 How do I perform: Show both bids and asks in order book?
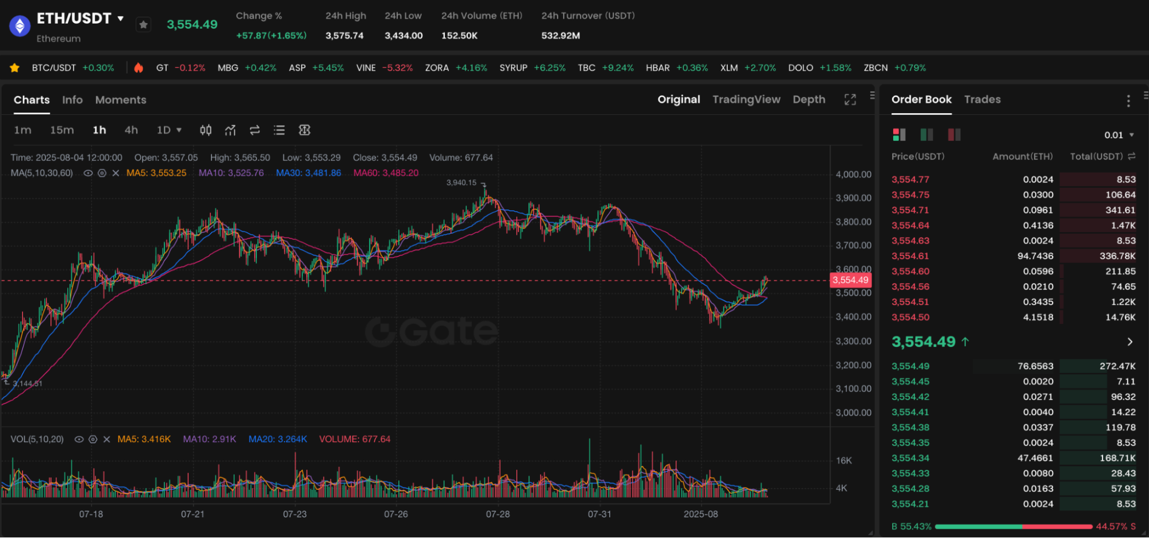pos(899,134)
